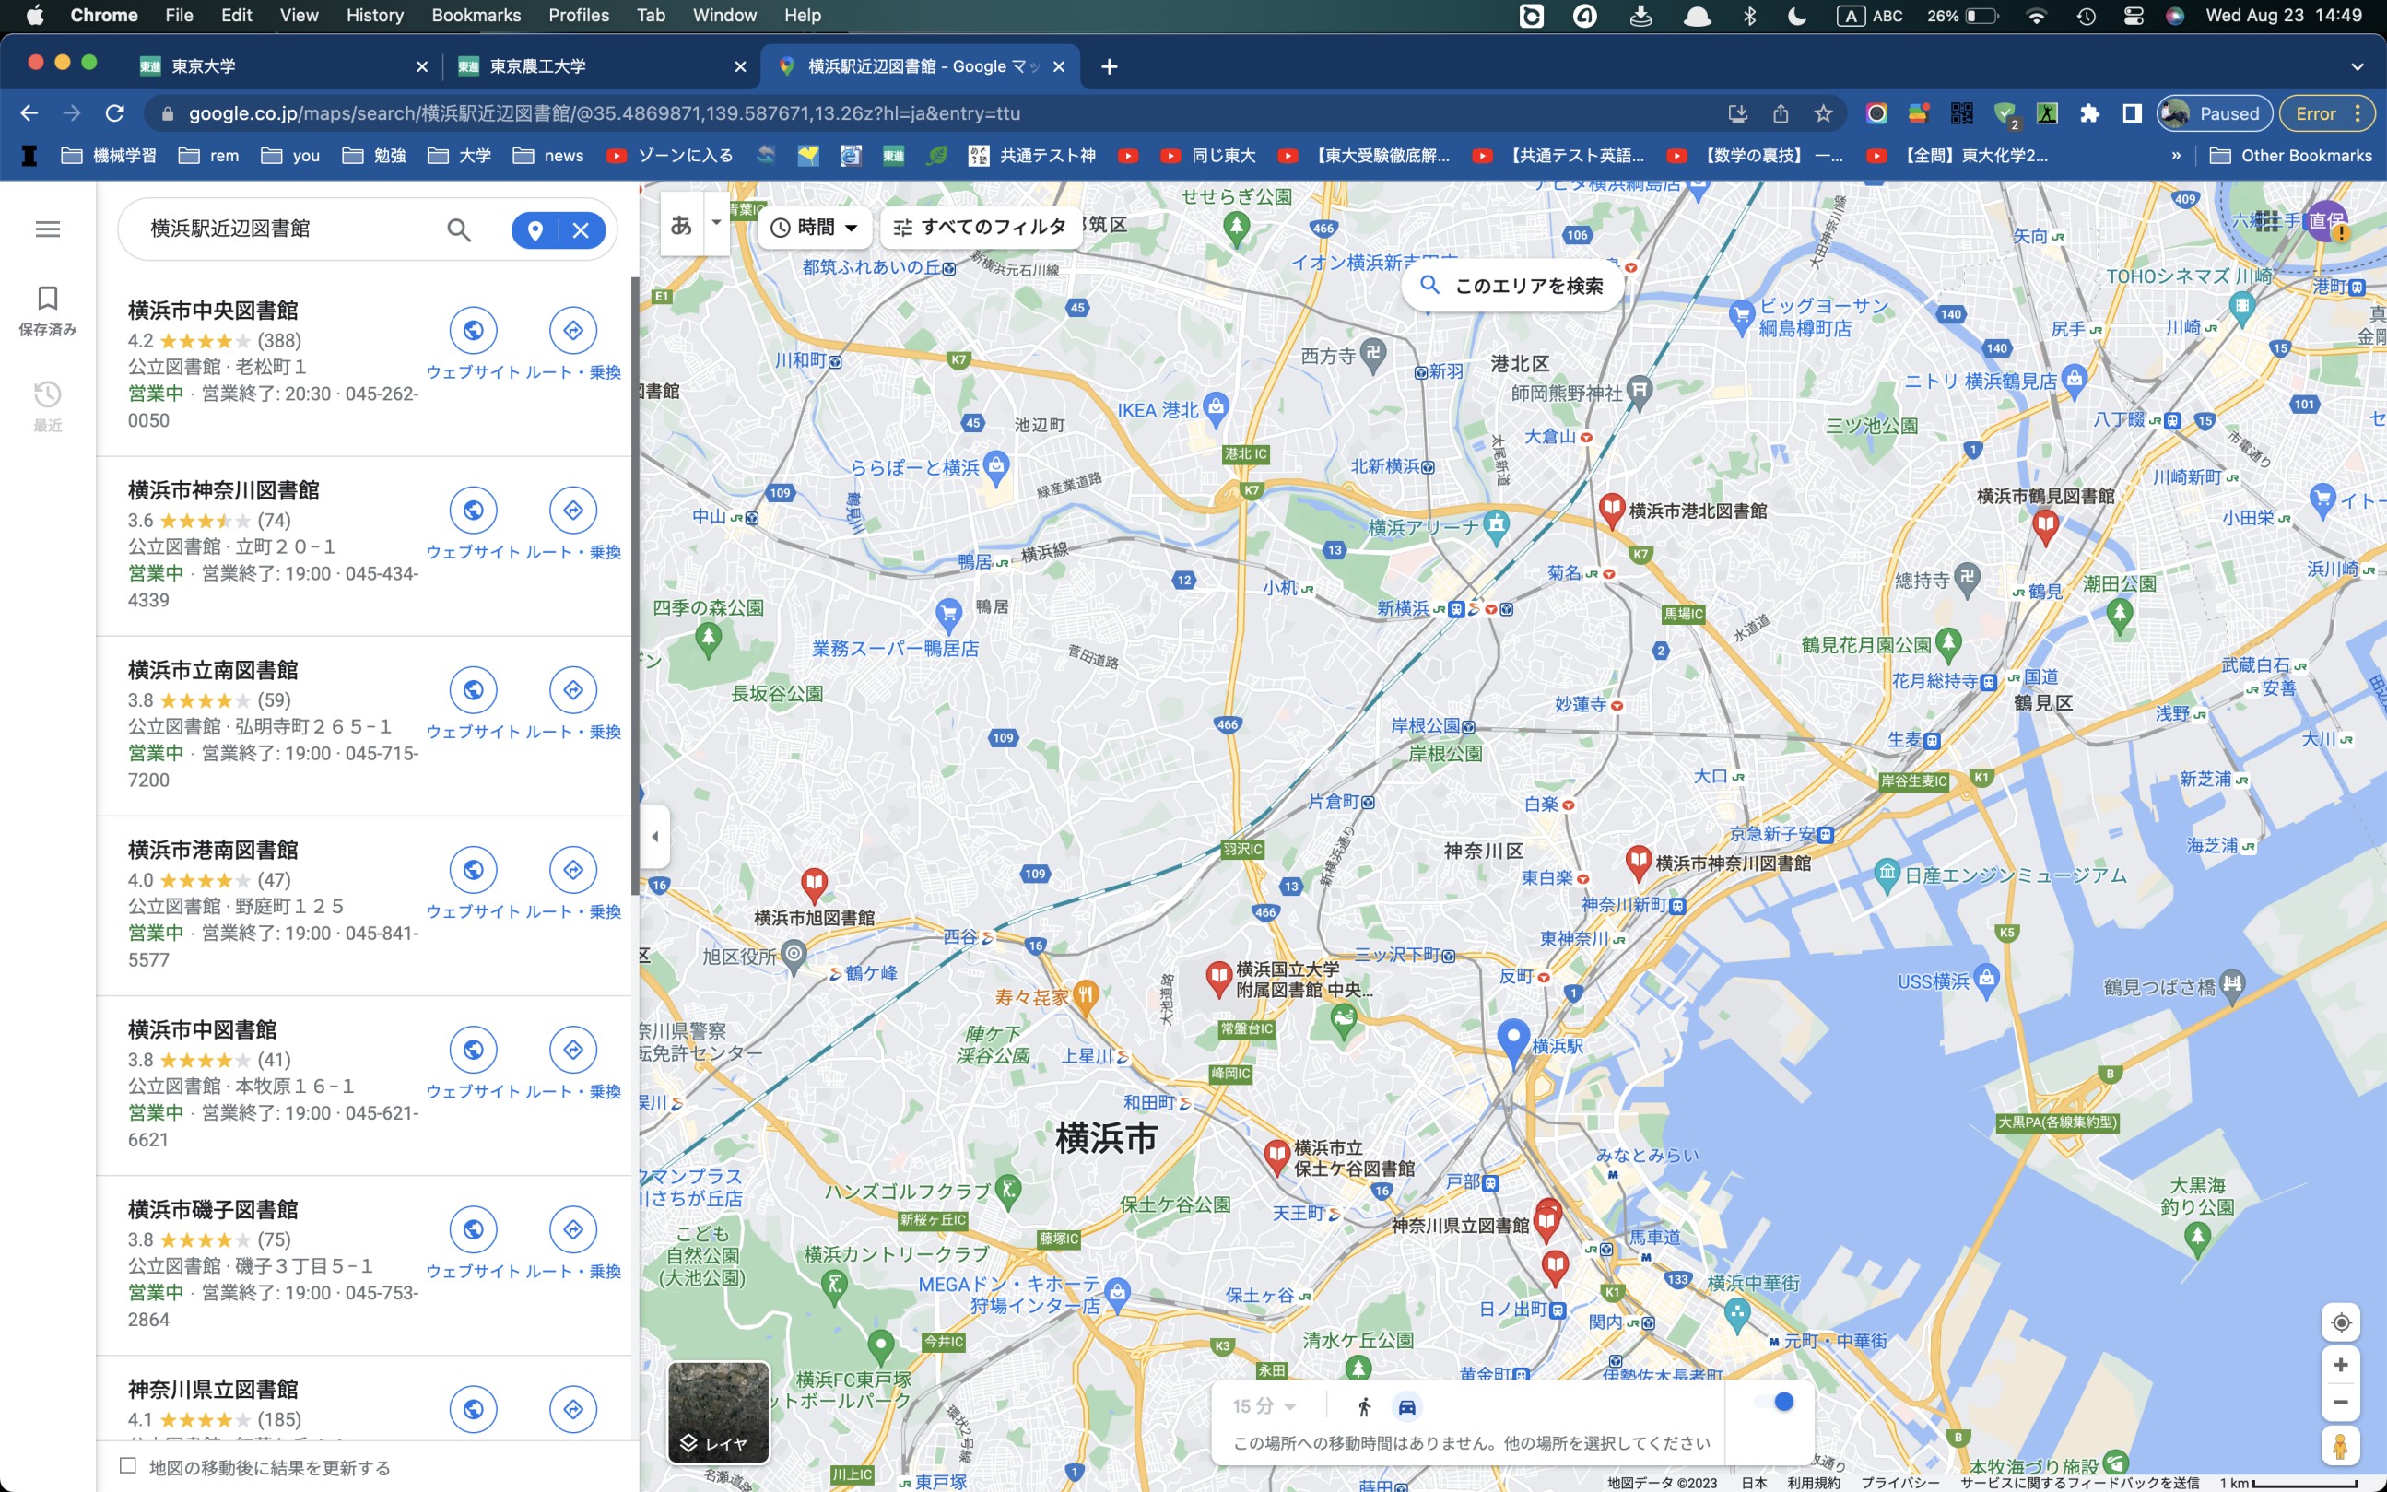Select the 横浜市港北図書館 map pin
The image size is (2387, 1492).
coord(1610,511)
